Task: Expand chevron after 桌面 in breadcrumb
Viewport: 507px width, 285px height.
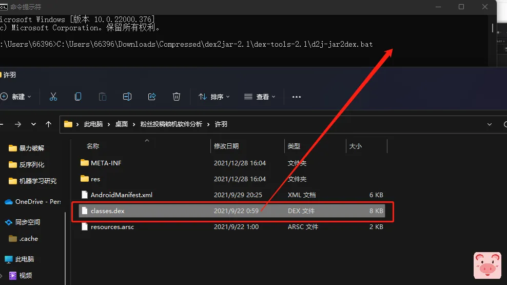Action: pyautogui.click(x=134, y=124)
